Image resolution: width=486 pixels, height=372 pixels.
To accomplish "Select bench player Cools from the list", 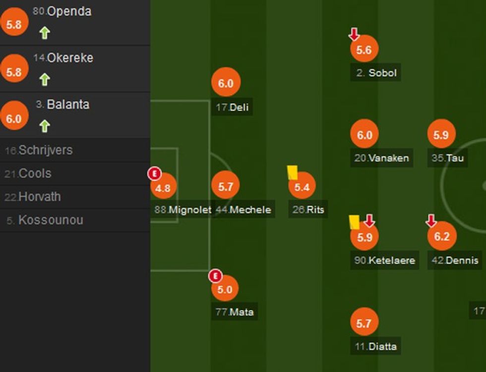I will coord(35,173).
